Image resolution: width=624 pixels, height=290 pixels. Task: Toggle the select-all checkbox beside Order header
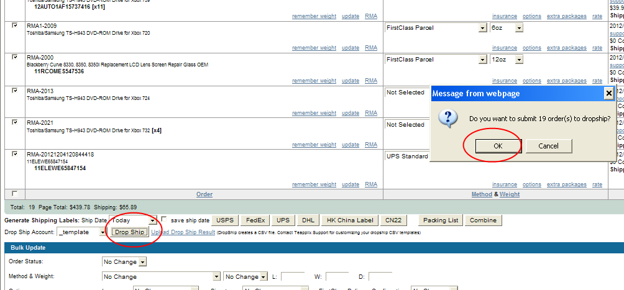(x=15, y=194)
